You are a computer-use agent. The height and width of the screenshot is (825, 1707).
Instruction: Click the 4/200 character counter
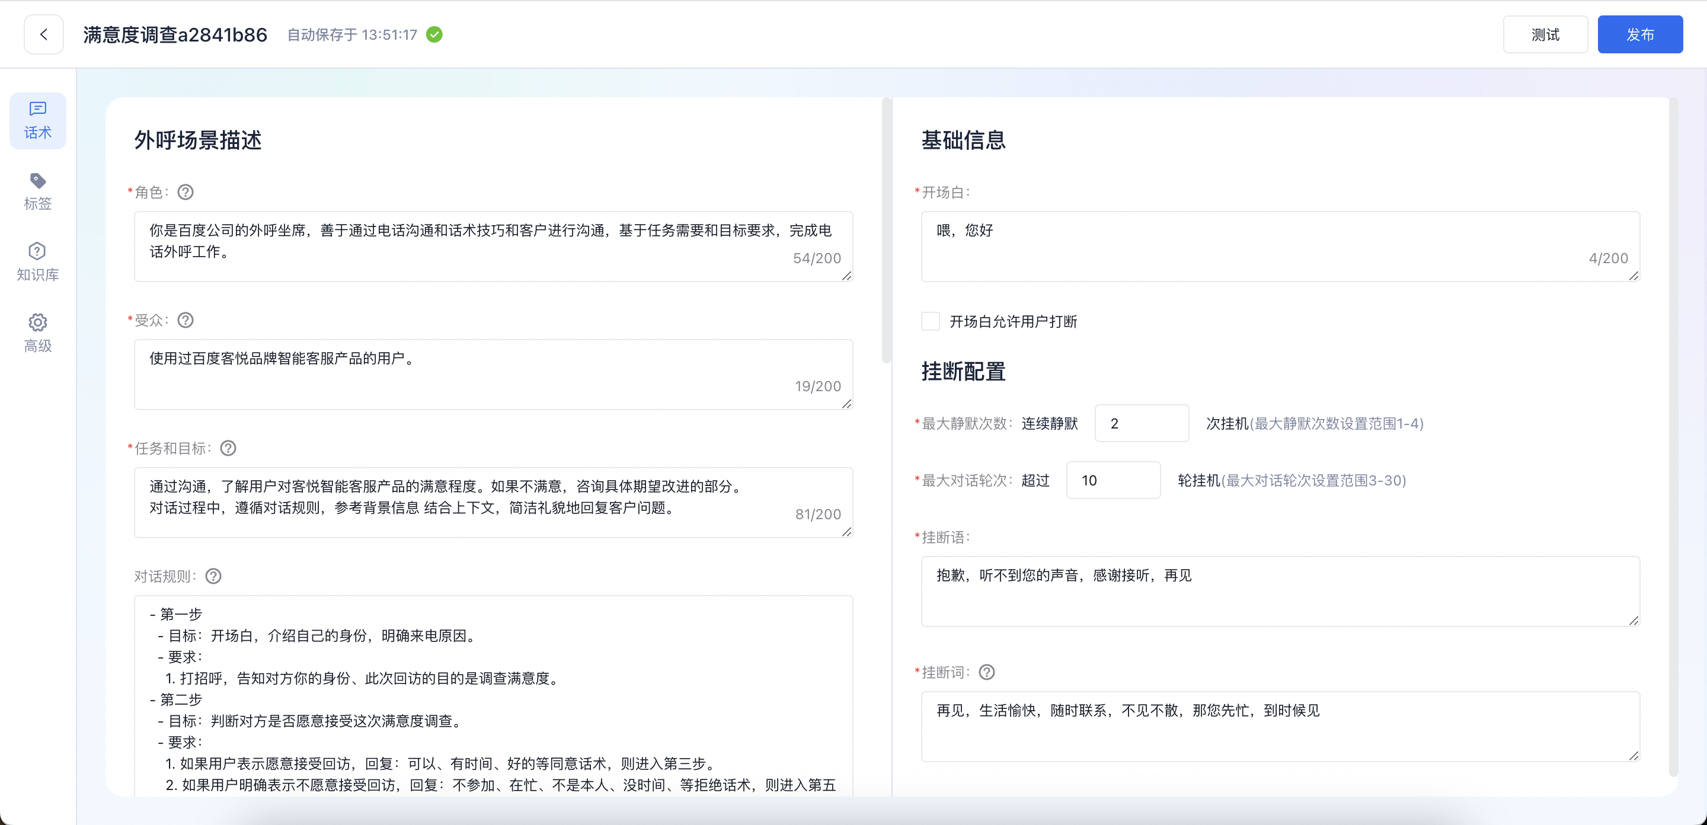tap(1608, 258)
